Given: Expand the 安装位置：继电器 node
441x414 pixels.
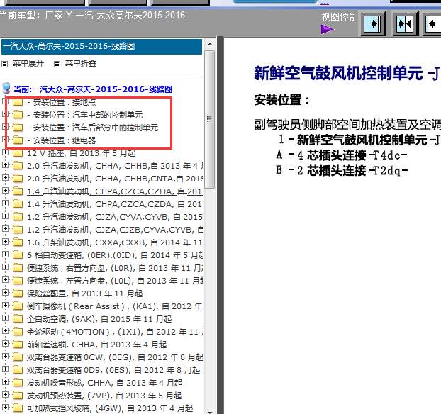Looking at the screenshot, I should coord(5,139).
